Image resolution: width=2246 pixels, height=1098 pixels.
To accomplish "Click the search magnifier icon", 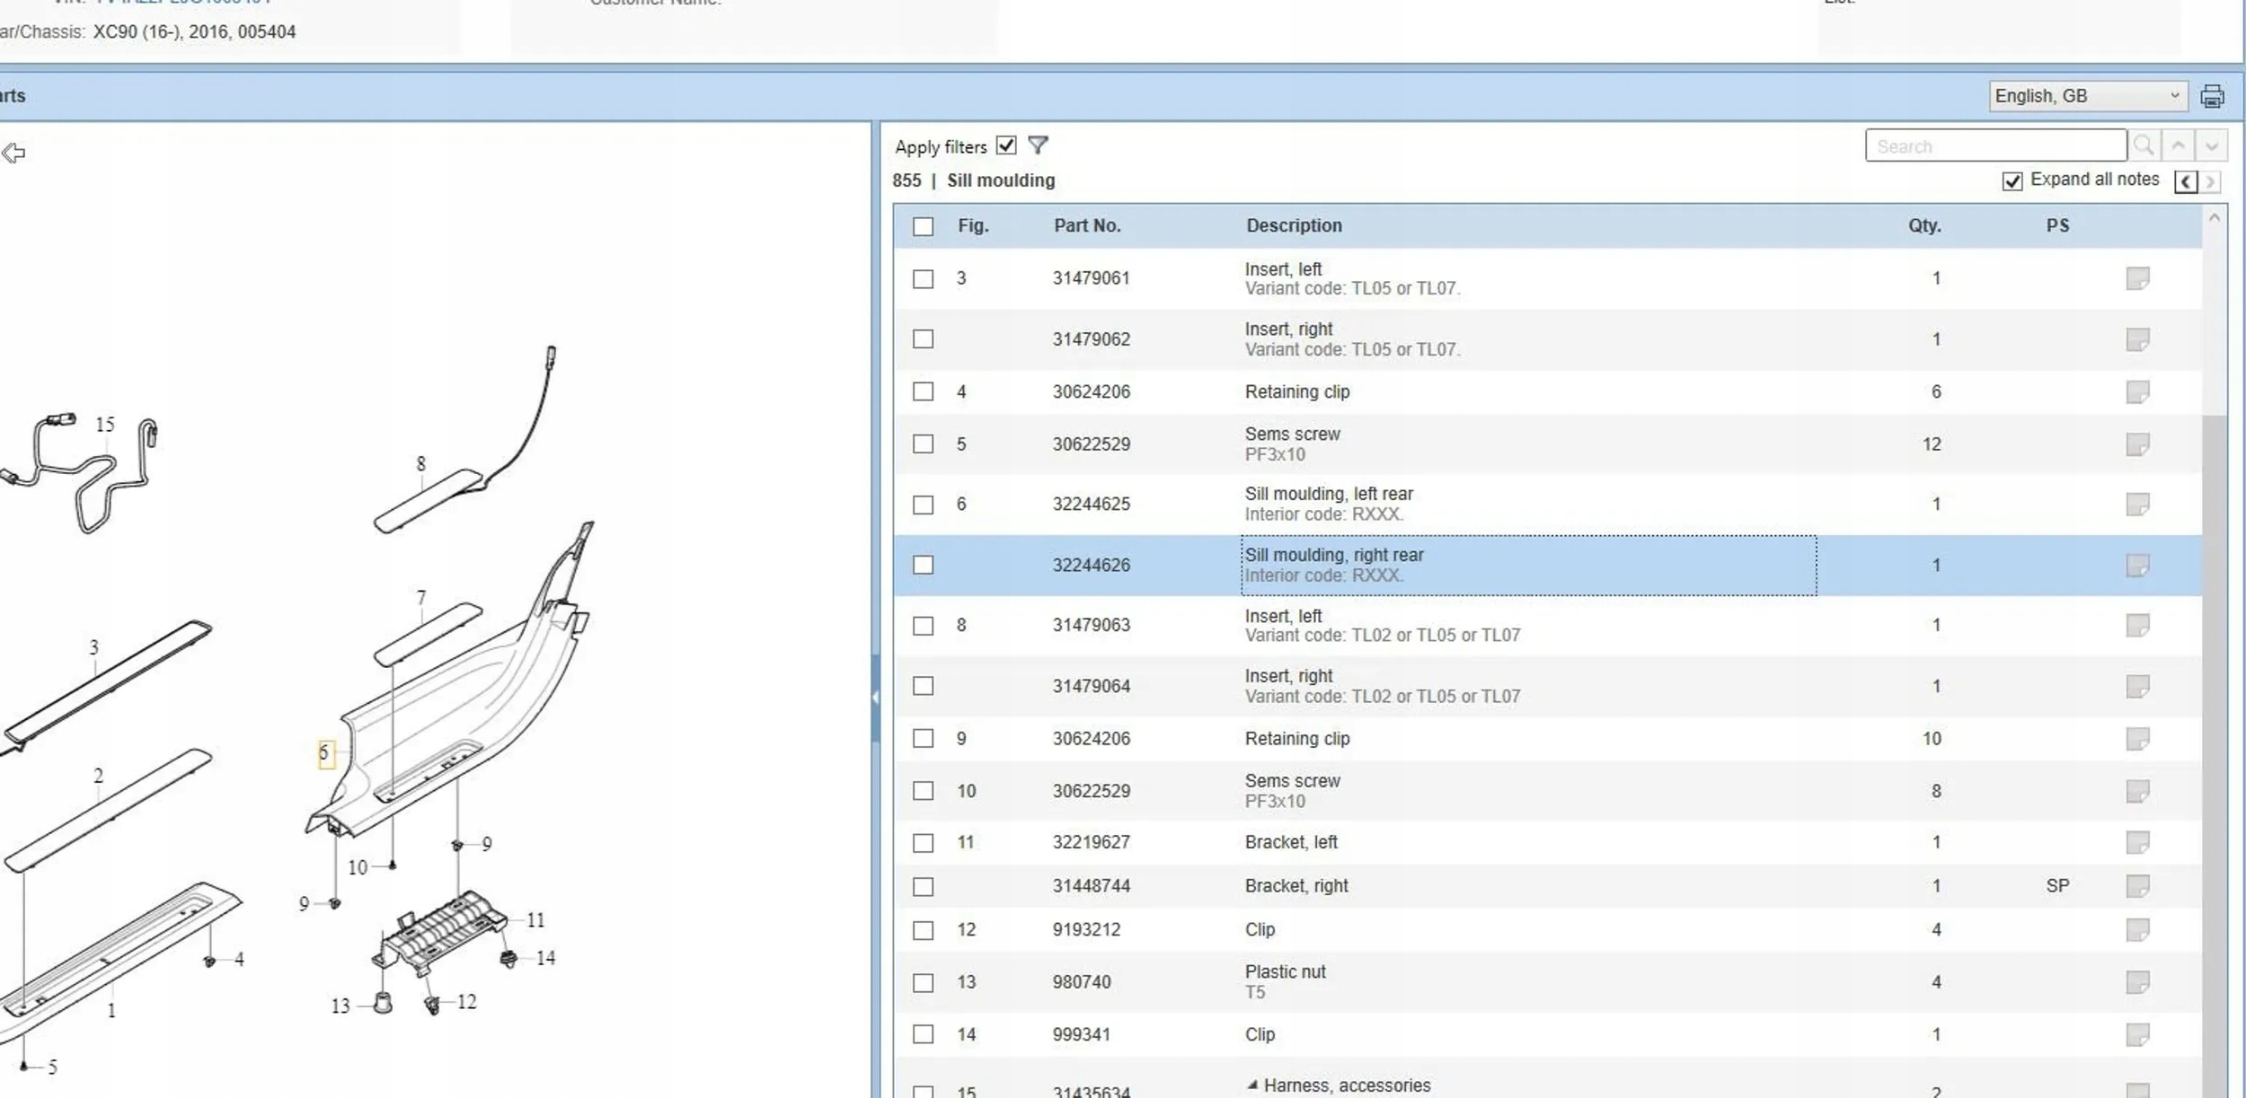I will click(x=2144, y=145).
